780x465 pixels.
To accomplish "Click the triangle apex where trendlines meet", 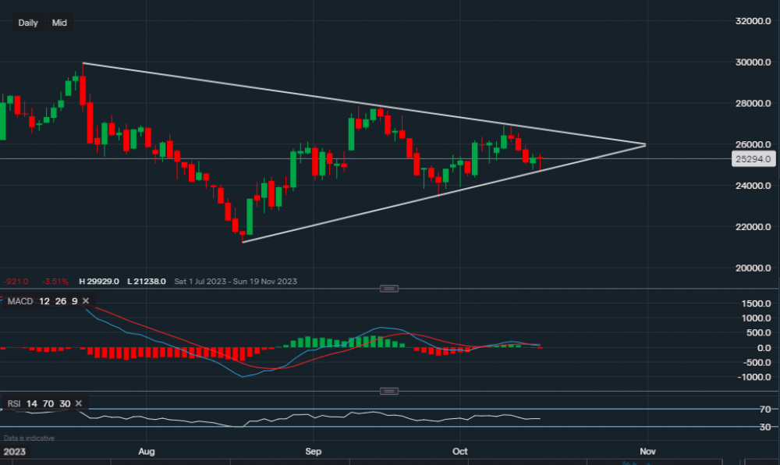I will [645, 144].
